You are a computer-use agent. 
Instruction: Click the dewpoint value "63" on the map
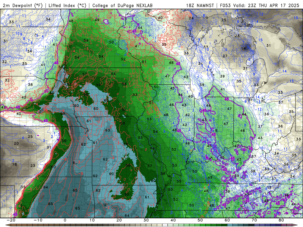[x=108, y=130]
